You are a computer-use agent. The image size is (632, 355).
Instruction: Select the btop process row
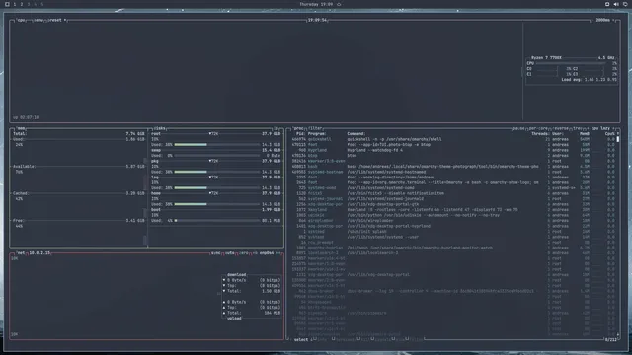[x=453, y=156]
